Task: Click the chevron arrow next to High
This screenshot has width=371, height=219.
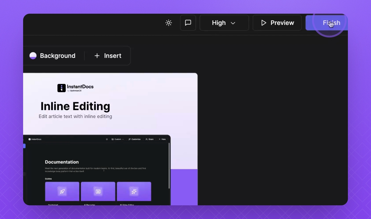Action: (x=233, y=23)
